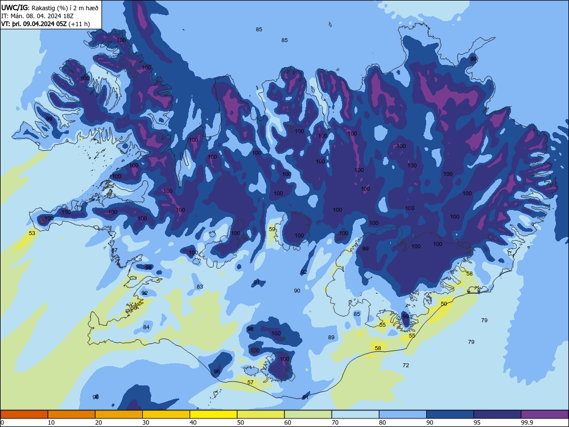Screen dimensions: 569x427
Task: Select the navy 95–99.9 legend swatch
Action: point(497,414)
